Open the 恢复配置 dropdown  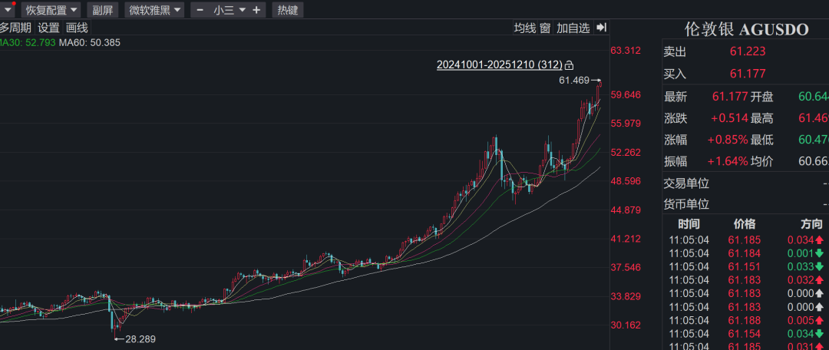pyautogui.click(x=51, y=10)
